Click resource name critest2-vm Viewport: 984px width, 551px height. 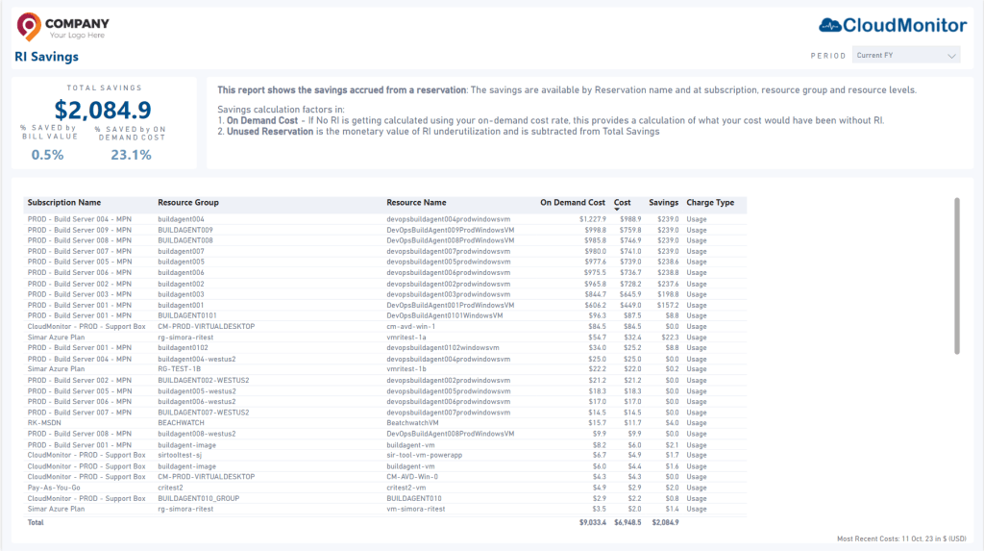pyautogui.click(x=406, y=488)
